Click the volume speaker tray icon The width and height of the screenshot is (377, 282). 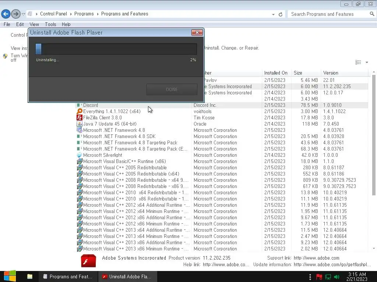pyautogui.click(x=337, y=277)
